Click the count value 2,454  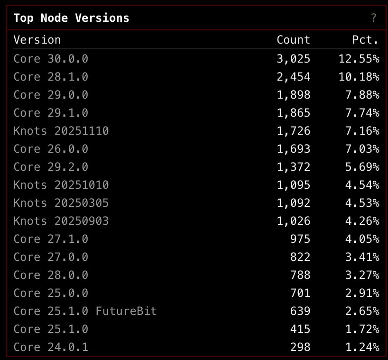pos(293,77)
